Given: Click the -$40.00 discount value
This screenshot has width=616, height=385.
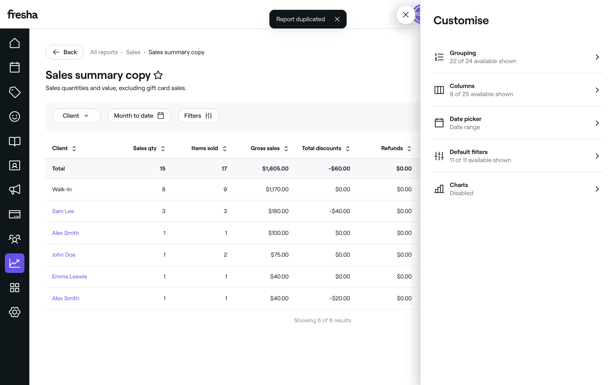Looking at the screenshot, I should [x=339, y=211].
